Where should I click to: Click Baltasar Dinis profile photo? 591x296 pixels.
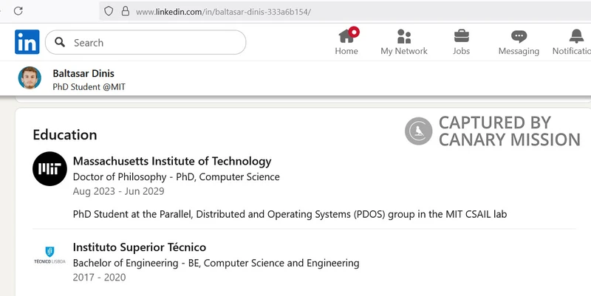[30, 78]
